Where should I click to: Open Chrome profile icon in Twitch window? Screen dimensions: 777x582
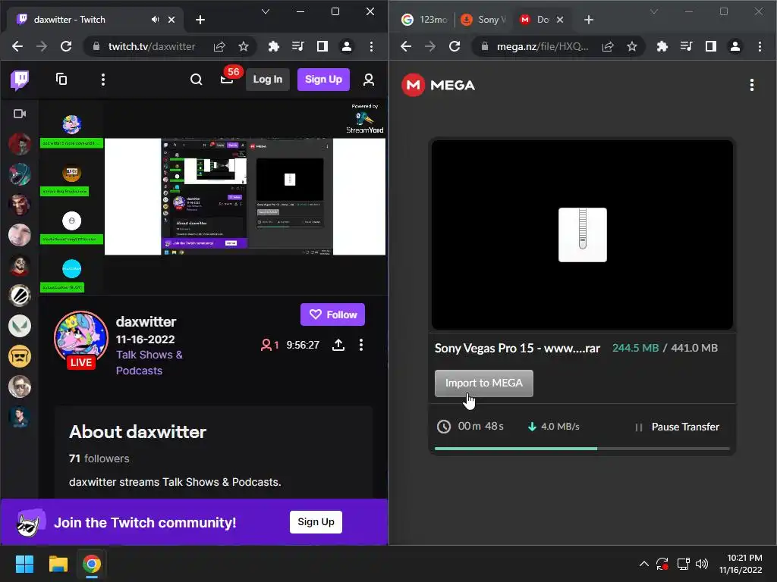click(x=347, y=46)
